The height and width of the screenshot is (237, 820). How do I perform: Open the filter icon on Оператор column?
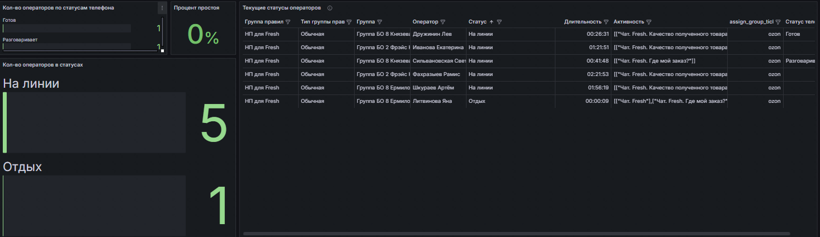[x=443, y=22]
